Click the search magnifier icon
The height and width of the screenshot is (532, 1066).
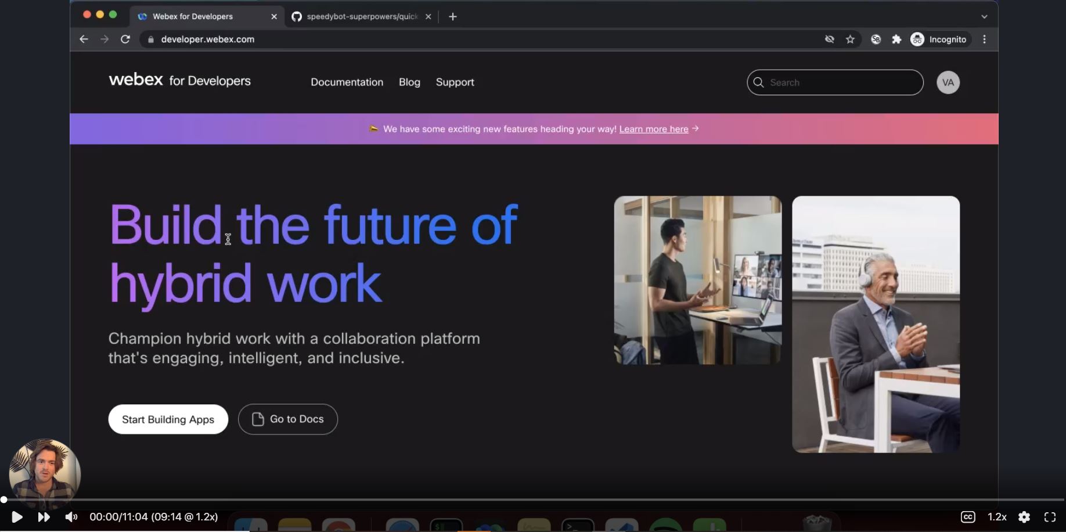click(x=758, y=82)
